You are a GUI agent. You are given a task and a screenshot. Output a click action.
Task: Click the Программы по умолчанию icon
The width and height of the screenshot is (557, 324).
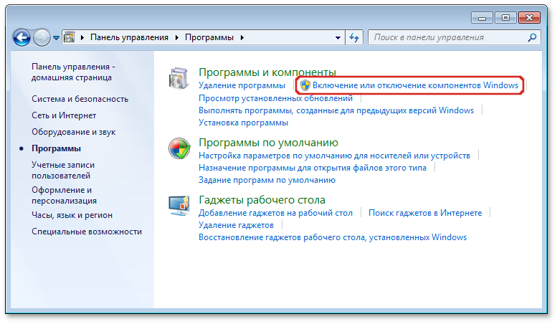pyautogui.click(x=179, y=148)
